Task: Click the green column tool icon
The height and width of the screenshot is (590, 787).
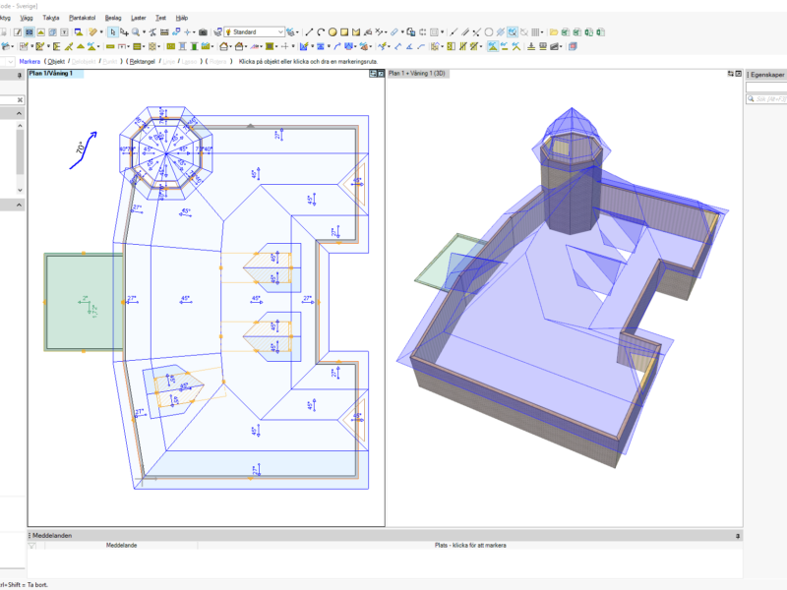Action: 194,46
